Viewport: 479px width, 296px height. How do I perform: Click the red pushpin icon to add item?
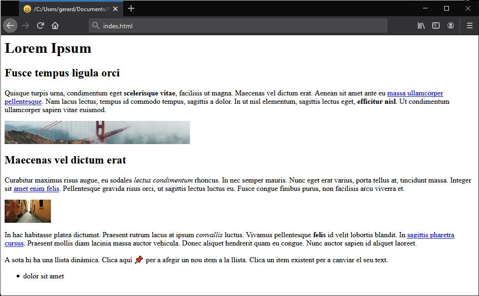(139, 260)
